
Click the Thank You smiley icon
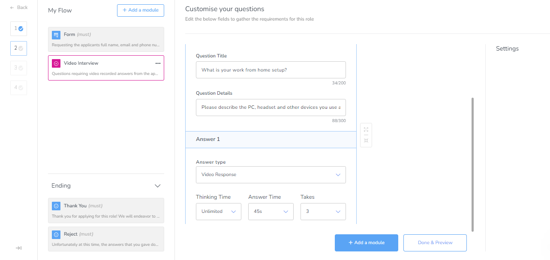[x=56, y=206]
